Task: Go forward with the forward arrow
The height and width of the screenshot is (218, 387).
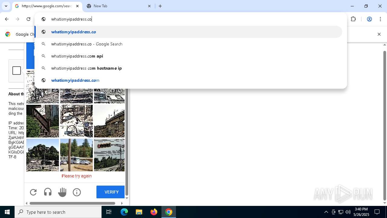Action: pyautogui.click(x=18, y=19)
